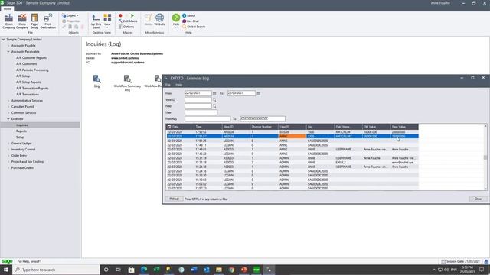490x275 pixels.
Task: Click the User ID column header
Action: point(292,127)
